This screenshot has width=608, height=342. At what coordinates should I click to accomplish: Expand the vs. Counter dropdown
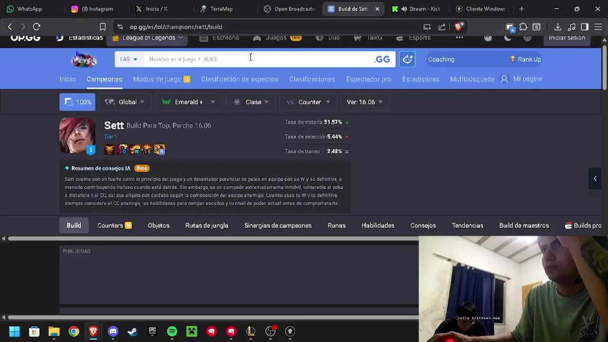pyautogui.click(x=308, y=102)
